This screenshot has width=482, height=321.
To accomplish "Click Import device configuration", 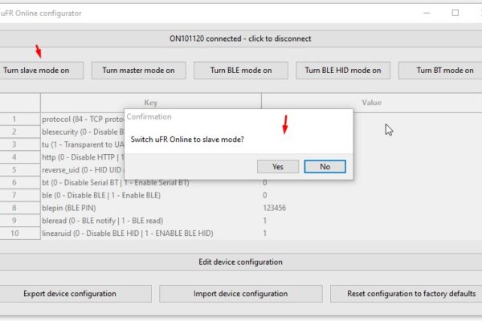I will pos(241,294).
